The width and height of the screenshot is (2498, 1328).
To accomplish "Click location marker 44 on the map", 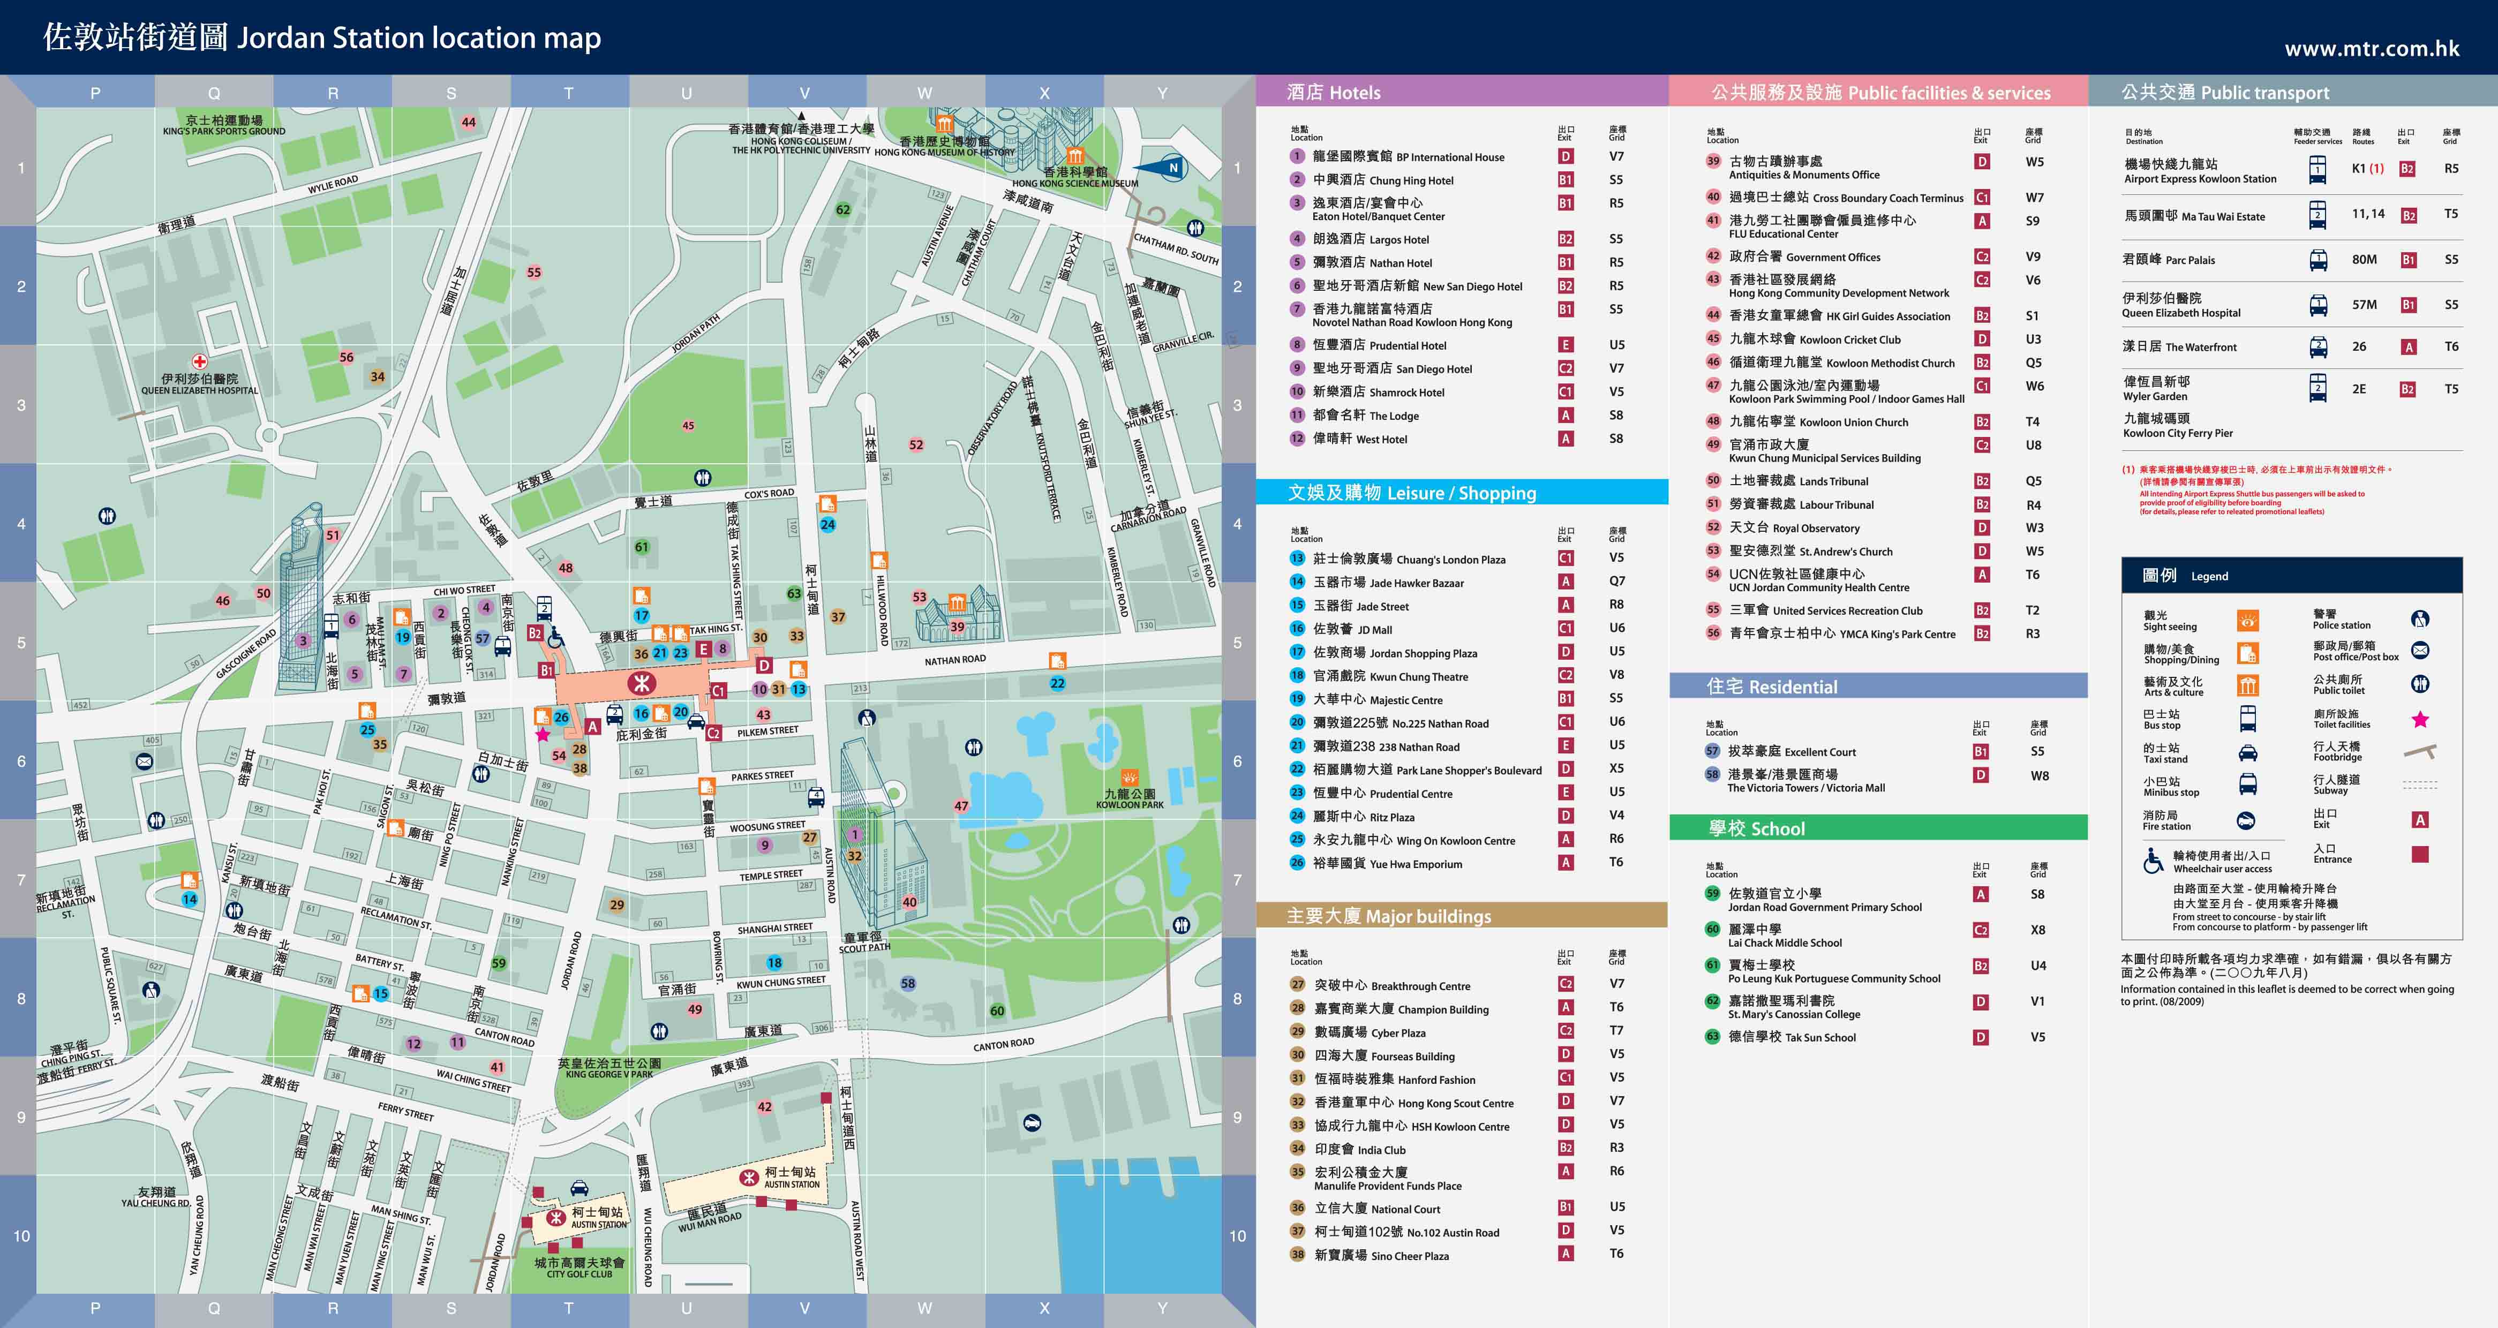I will 469,122.
